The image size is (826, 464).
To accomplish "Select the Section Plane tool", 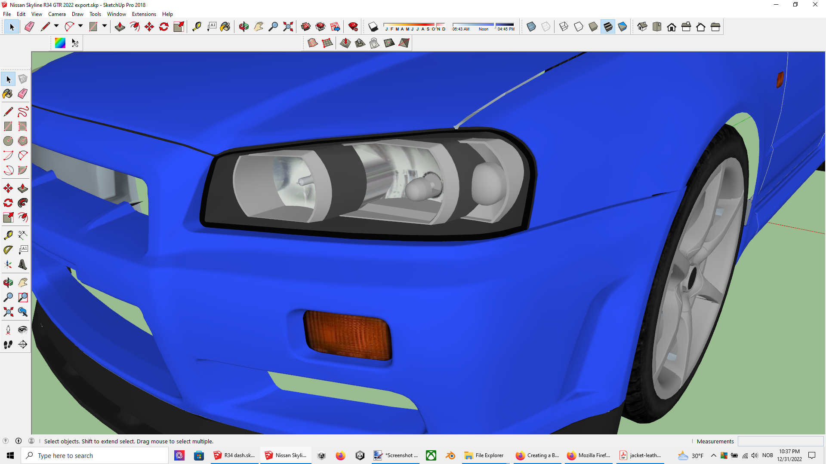I will tap(23, 345).
